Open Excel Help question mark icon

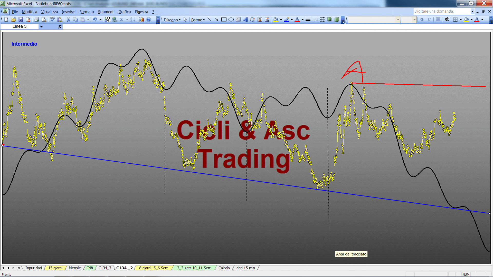[x=149, y=19]
